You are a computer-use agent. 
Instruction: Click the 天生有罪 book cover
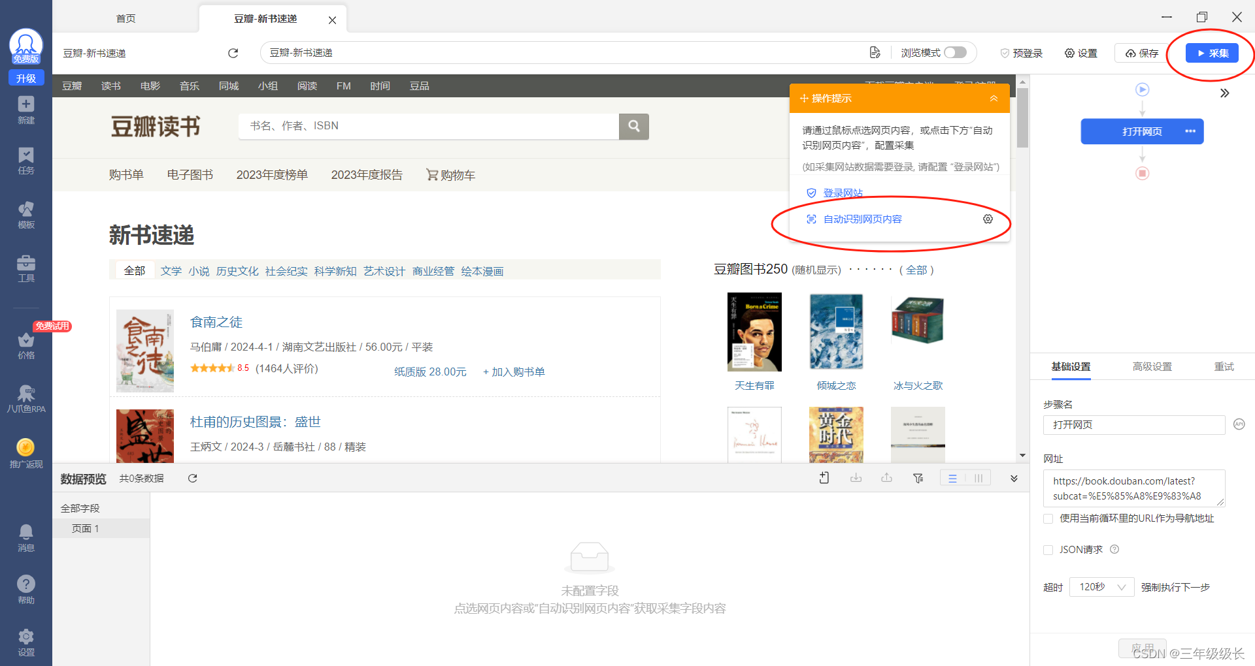click(754, 332)
